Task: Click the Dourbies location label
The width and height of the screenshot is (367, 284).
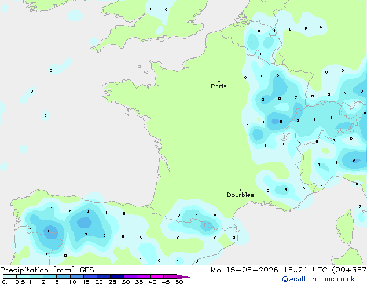Action: click(x=240, y=195)
